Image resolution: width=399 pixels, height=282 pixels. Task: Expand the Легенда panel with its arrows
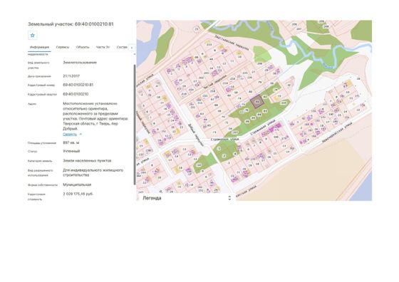[x=229, y=198]
